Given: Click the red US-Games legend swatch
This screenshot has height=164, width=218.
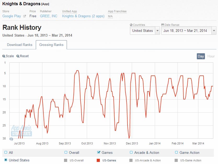Looking at the screenshot, I should click(x=98, y=160).
